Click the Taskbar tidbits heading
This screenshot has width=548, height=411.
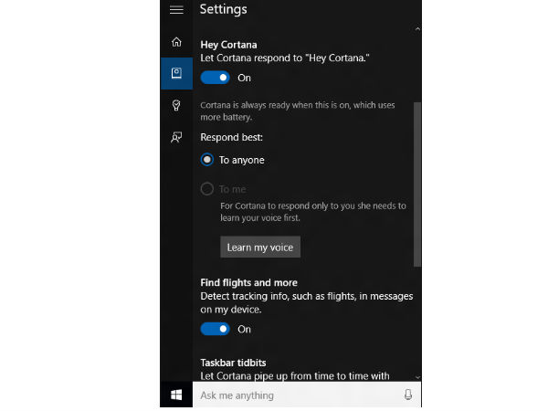(233, 363)
